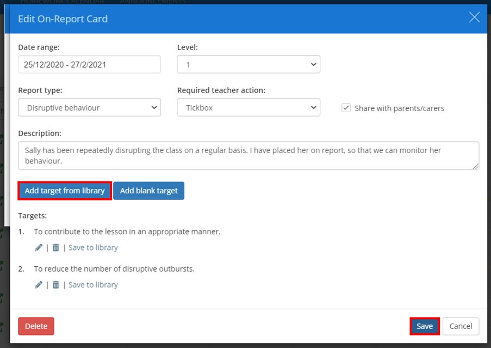Click inside the Description text area

(x=248, y=155)
